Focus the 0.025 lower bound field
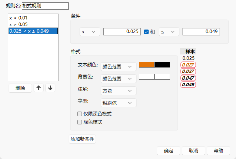The image size is (236, 159). pos(122,31)
